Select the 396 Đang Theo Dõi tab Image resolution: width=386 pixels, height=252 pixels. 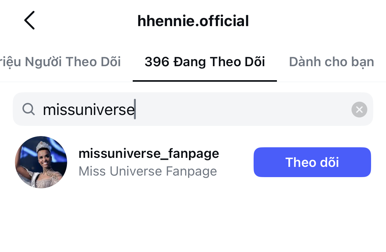coord(204,62)
